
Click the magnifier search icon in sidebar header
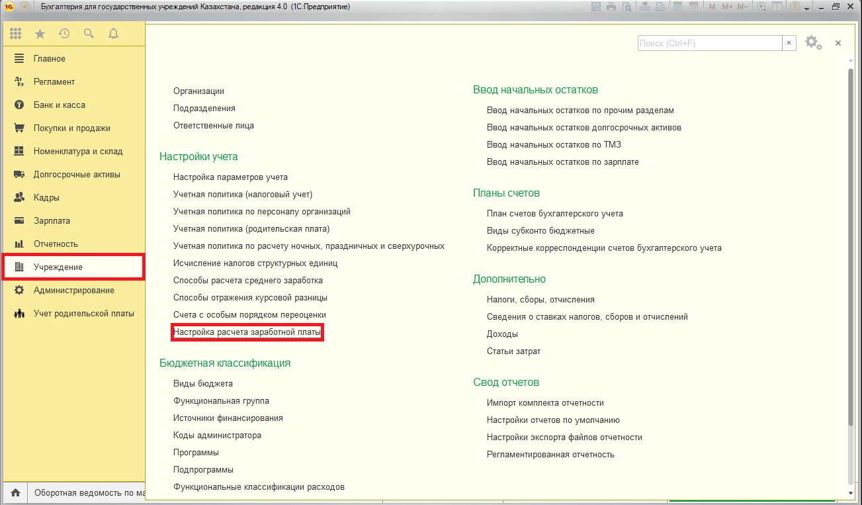89,33
